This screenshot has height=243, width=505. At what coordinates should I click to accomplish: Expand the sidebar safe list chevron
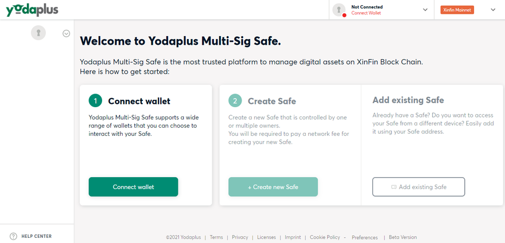click(x=66, y=33)
